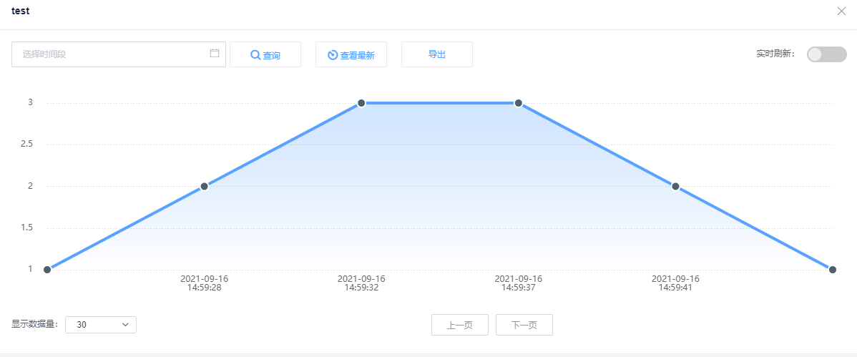
Task: Click the magnifier icon on 查询 button
Action: click(255, 55)
